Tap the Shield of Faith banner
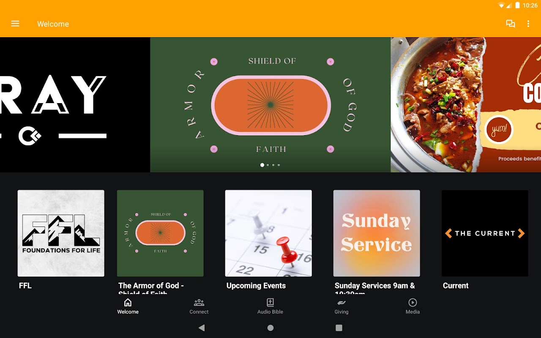Image resolution: width=541 pixels, height=338 pixels. tap(270, 105)
